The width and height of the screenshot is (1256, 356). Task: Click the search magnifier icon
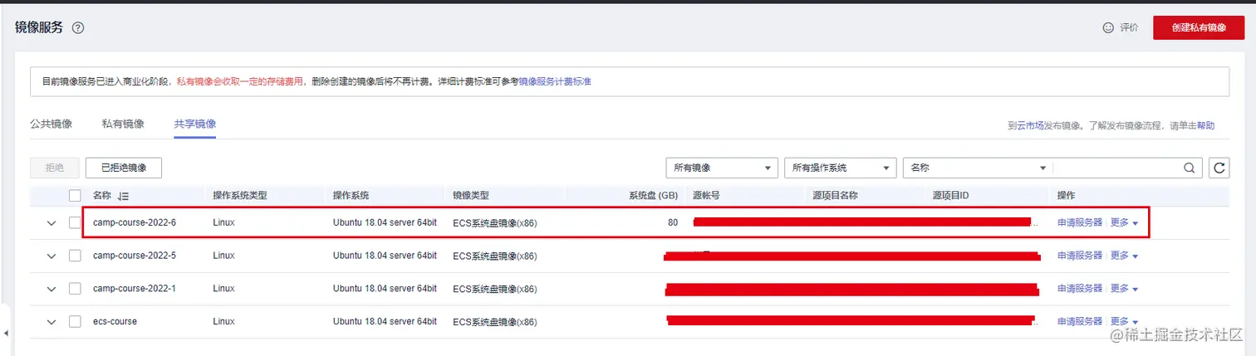(x=1190, y=168)
